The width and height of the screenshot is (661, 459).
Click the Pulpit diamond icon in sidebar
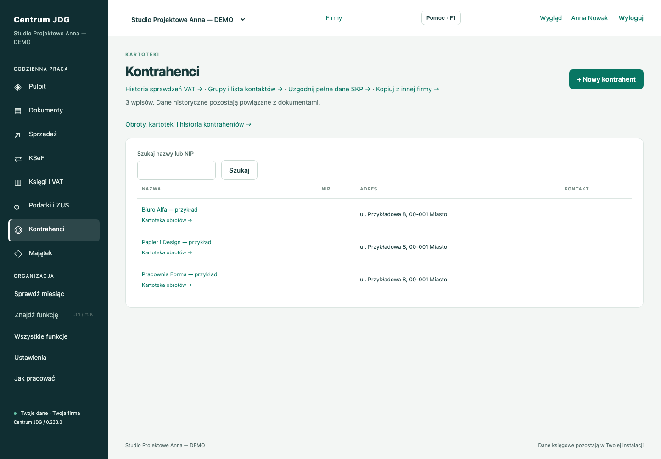18,87
